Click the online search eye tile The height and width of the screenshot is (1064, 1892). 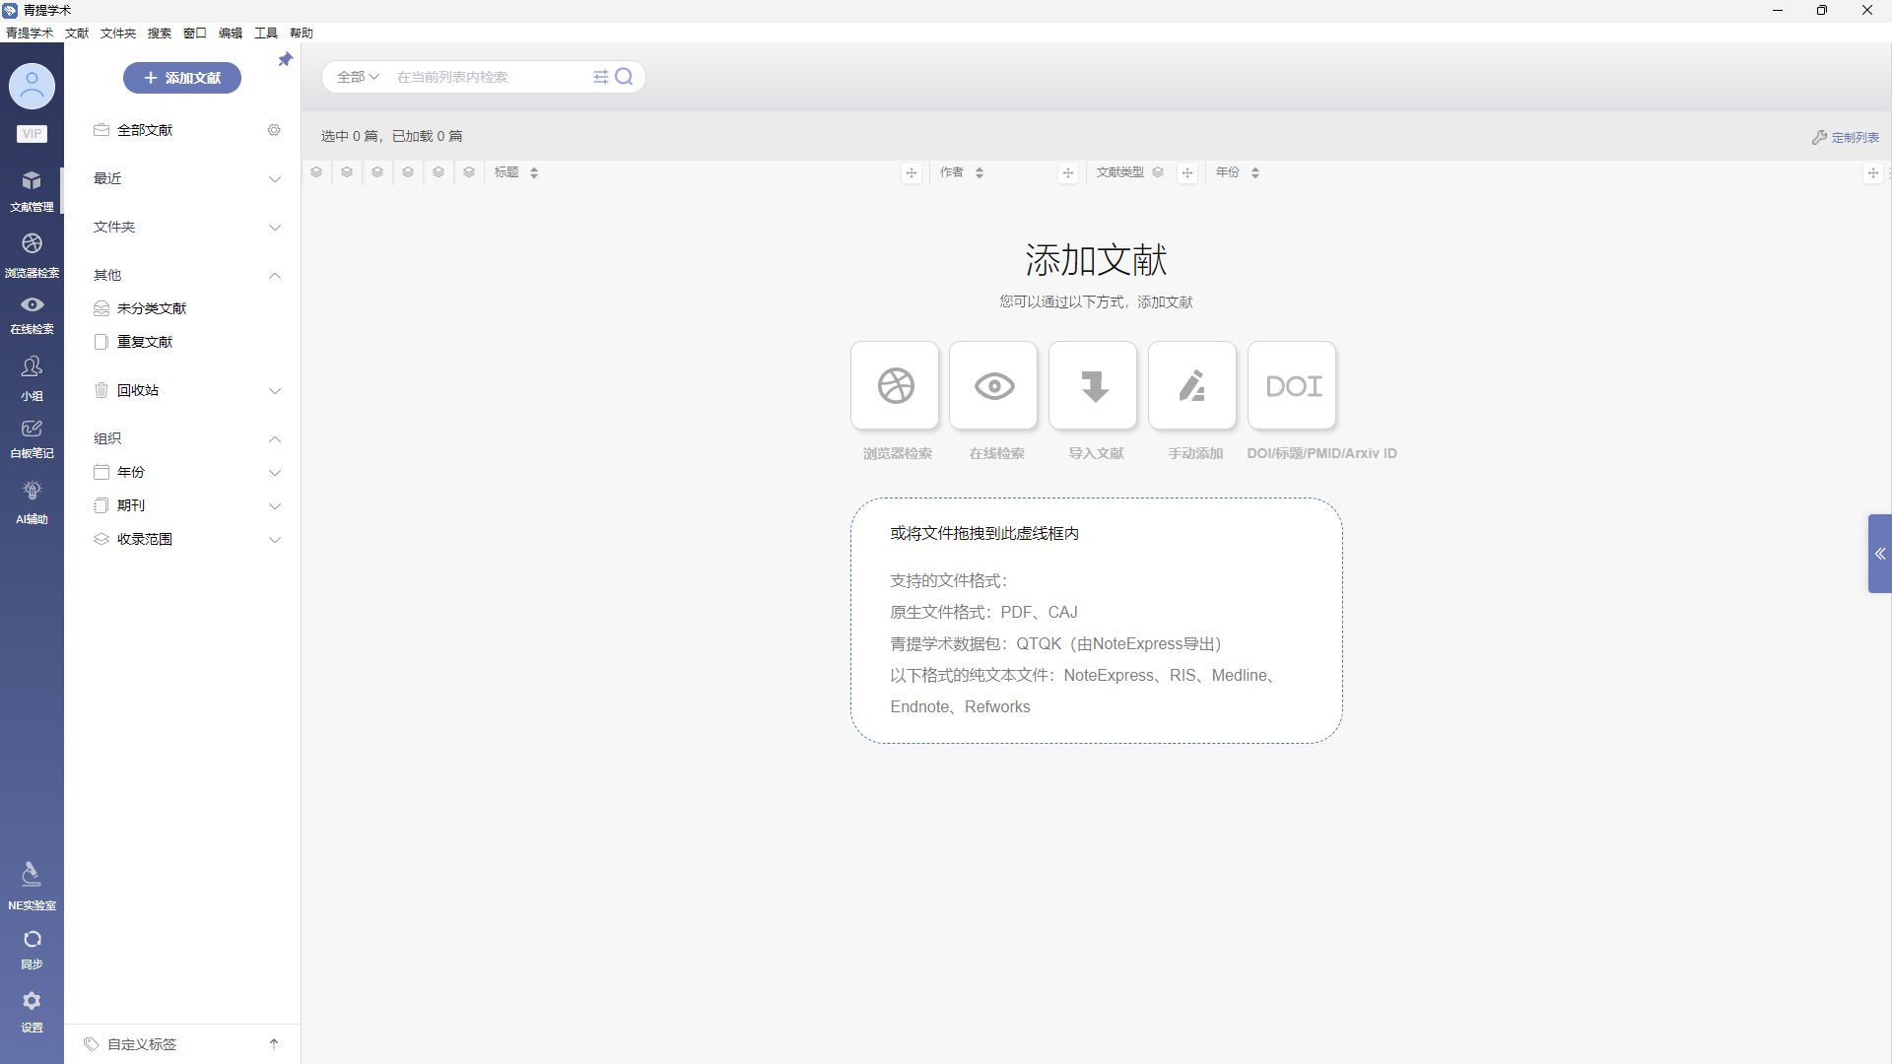pyautogui.click(x=993, y=386)
